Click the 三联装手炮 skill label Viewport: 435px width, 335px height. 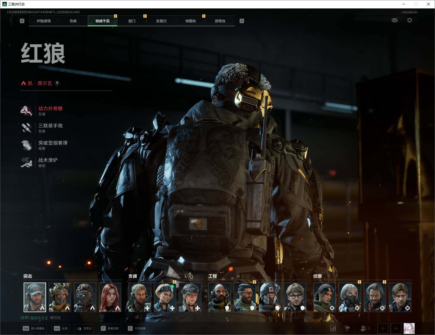click(x=51, y=126)
